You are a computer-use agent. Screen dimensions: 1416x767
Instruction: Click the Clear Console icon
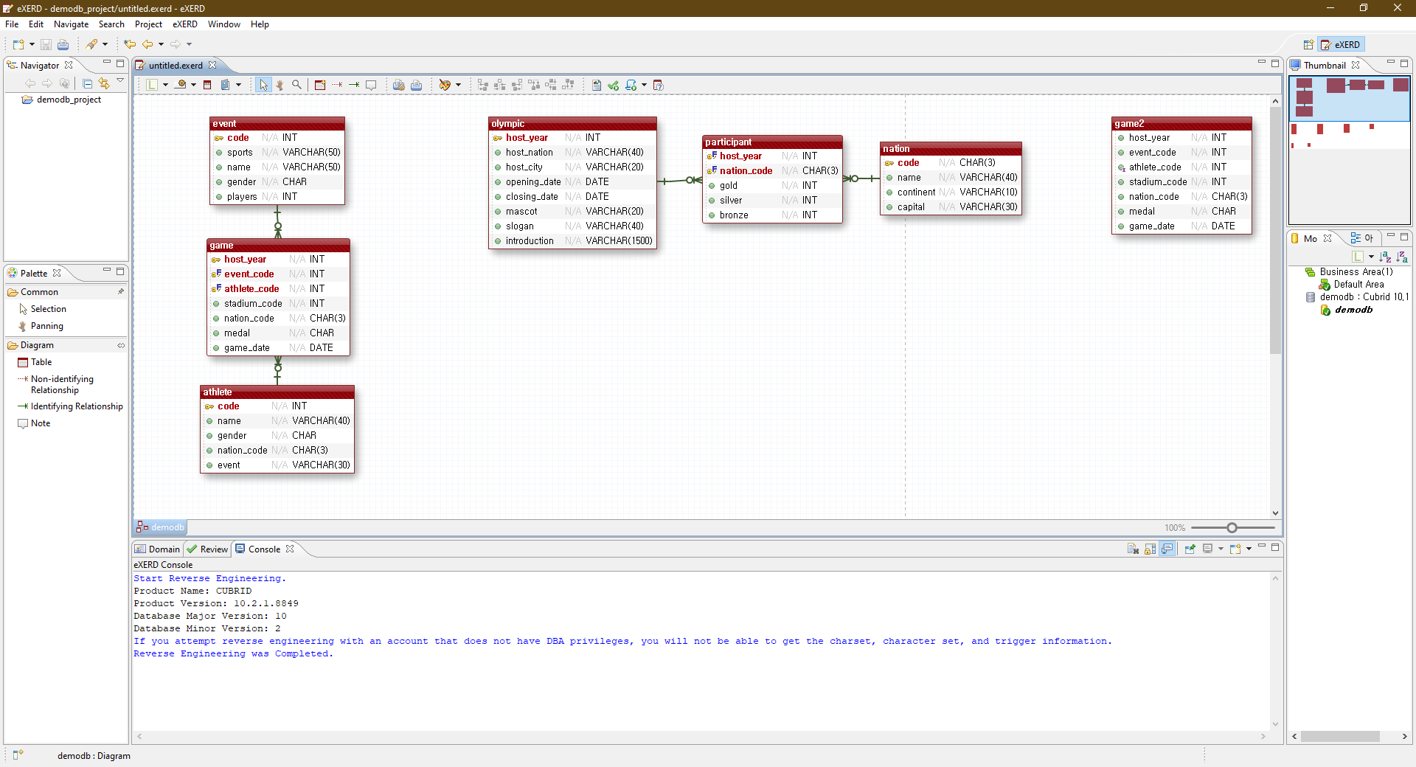pyautogui.click(x=1133, y=549)
